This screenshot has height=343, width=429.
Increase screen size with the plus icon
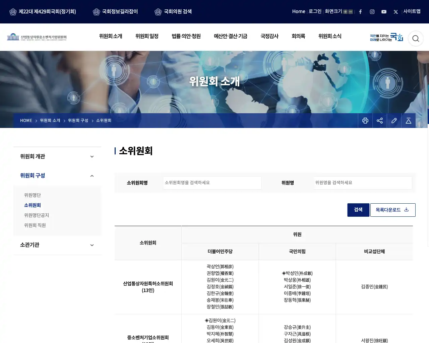point(345,12)
